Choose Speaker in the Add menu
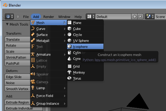 click(x=49, y=74)
